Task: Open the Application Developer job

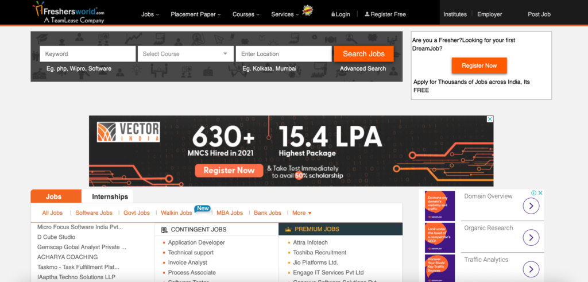Action: tap(196, 242)
